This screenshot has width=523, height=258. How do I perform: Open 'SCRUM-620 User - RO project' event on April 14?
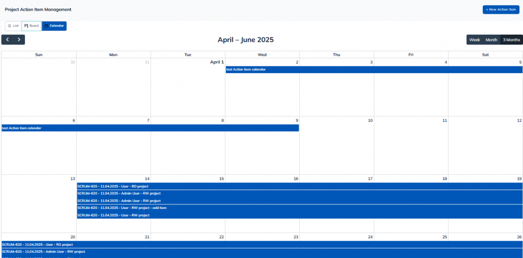point(299,186)
